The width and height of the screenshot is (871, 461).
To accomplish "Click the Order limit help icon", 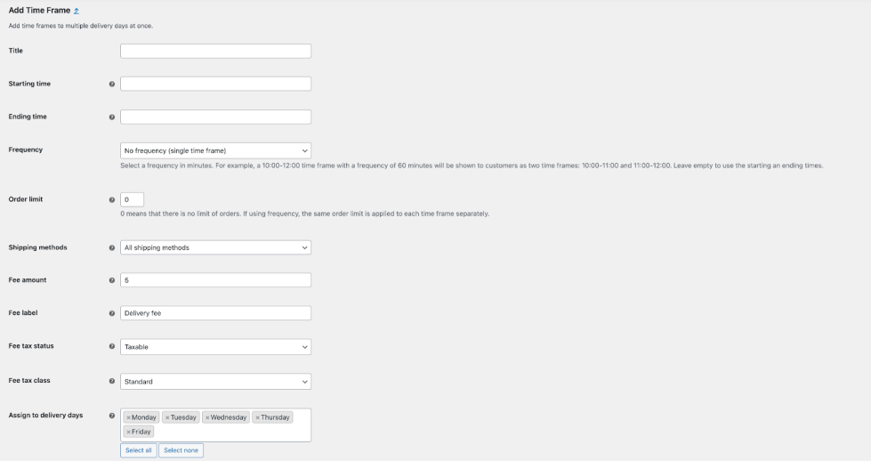I will [x=112, y=200].
